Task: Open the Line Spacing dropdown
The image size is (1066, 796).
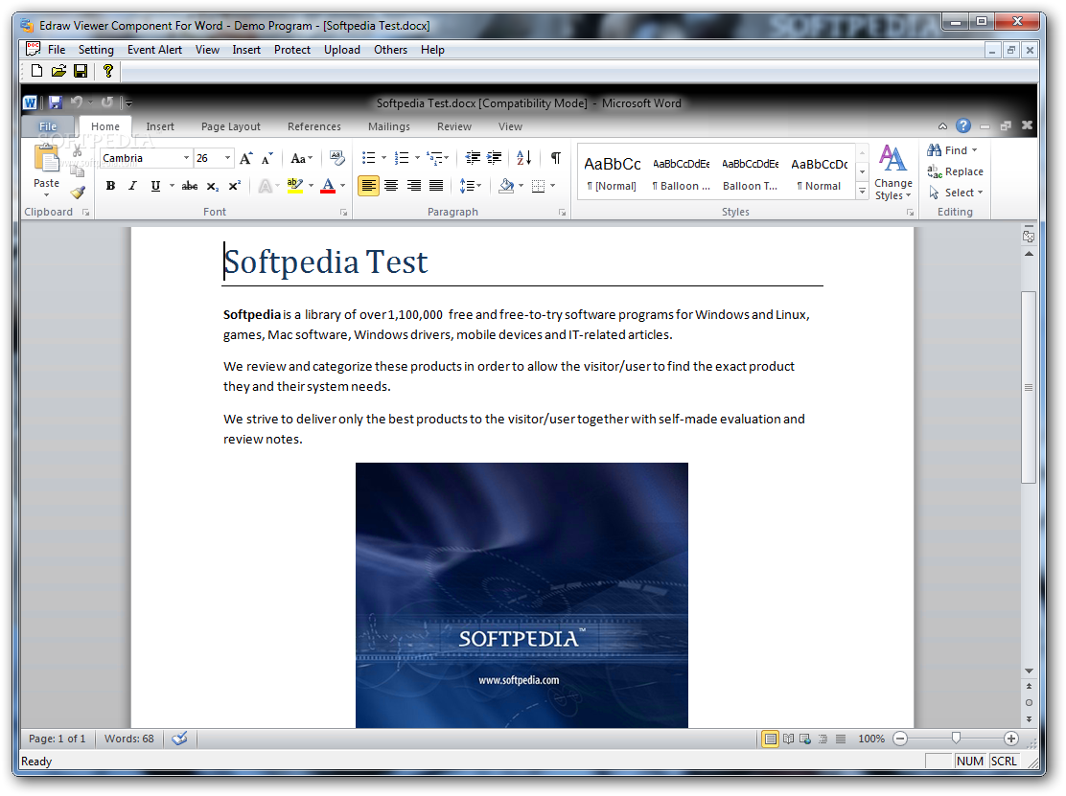Action: tap(470, 186)
